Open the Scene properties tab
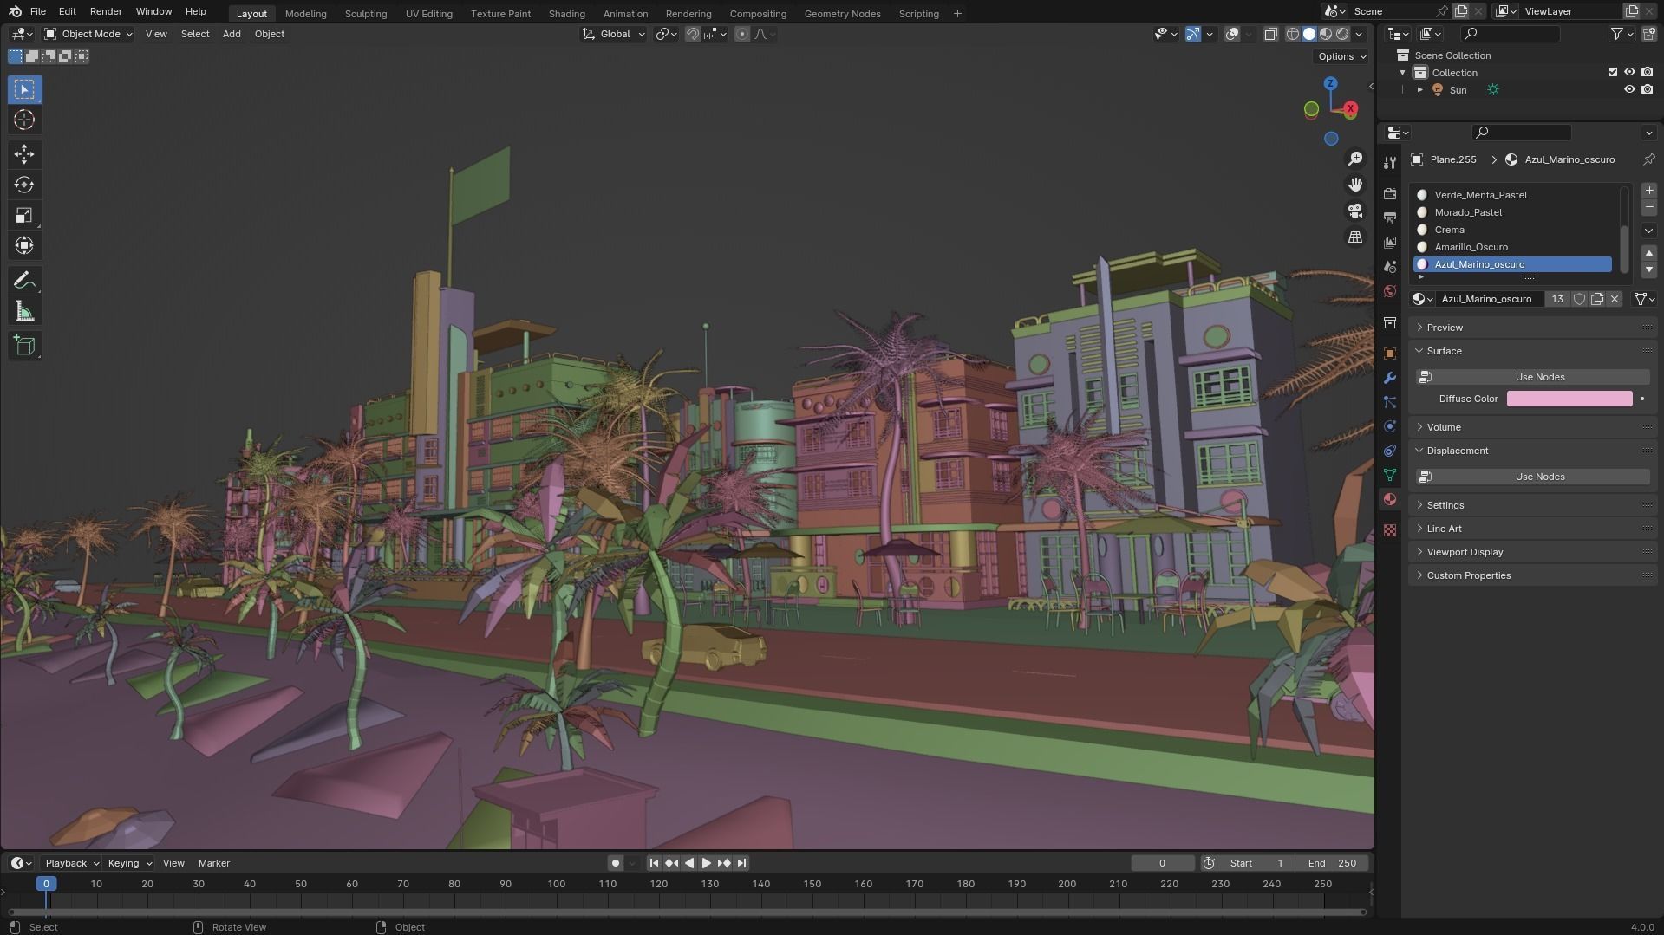The image size is (1664, 935). 1390,266
